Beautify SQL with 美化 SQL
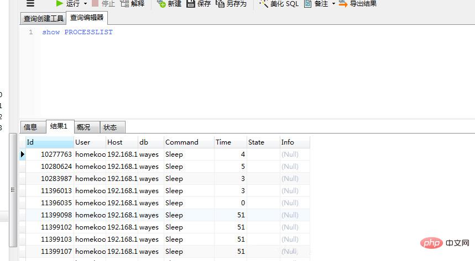 pos(279,4)
